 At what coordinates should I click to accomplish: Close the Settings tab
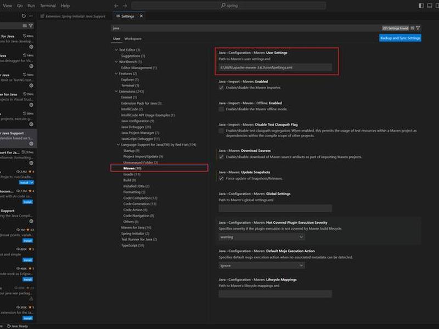coord(141,16)
